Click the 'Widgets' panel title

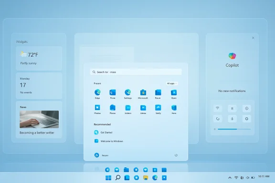[22, 41]
